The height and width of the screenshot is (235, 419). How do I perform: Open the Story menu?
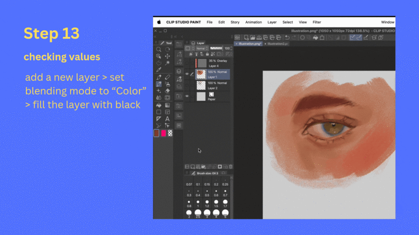pyautogui.click(x=235, y=22)
